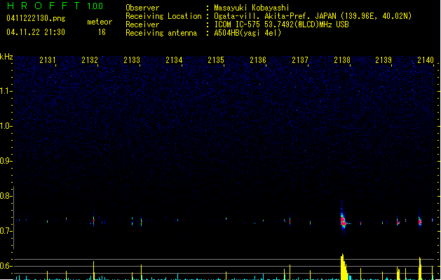This screenshot has height=280, width=441.
Task: Select the ICOM IC-575 53.7492 MHz USB text
Action: (281, 24)
